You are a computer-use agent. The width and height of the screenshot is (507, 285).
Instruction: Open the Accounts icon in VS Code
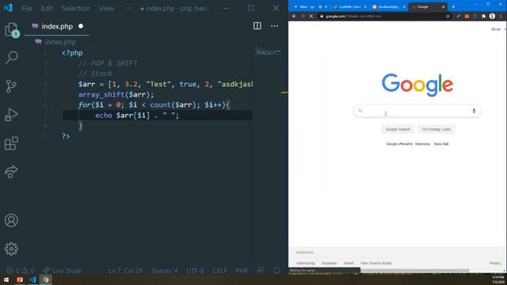point(11,220)
